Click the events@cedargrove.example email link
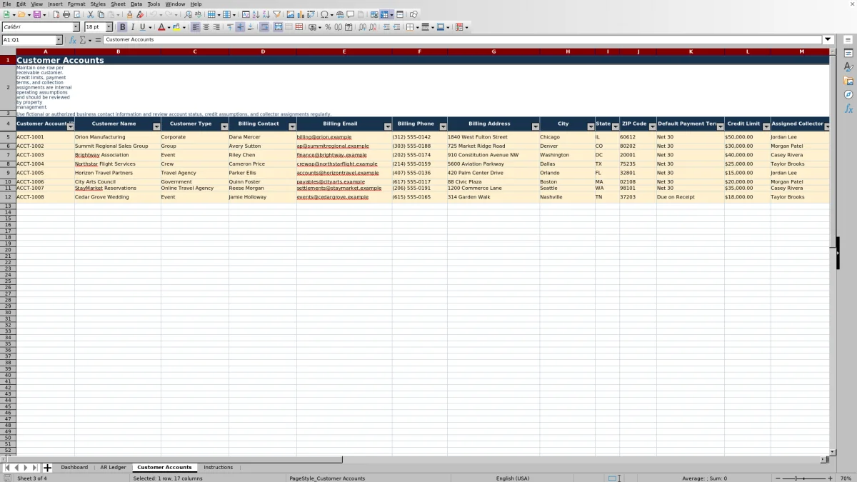 coord(332,197)
